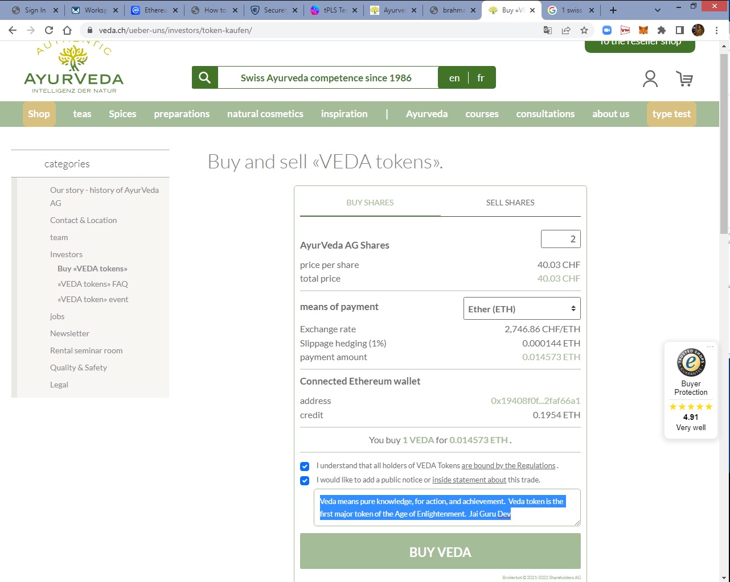The height and width of the screenshot is (582, 730).
Task: Open «VEDA token» event sidebar link
Action: (93, 299)
